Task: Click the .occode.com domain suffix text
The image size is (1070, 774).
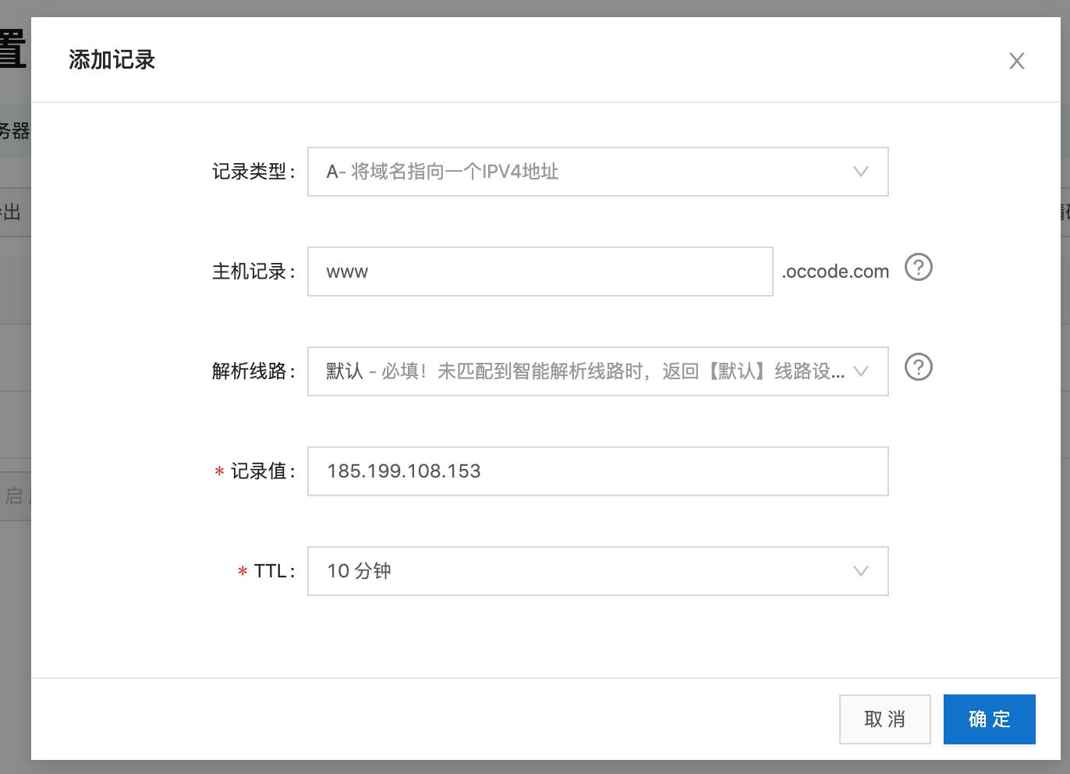Action: tap(834, 271)
